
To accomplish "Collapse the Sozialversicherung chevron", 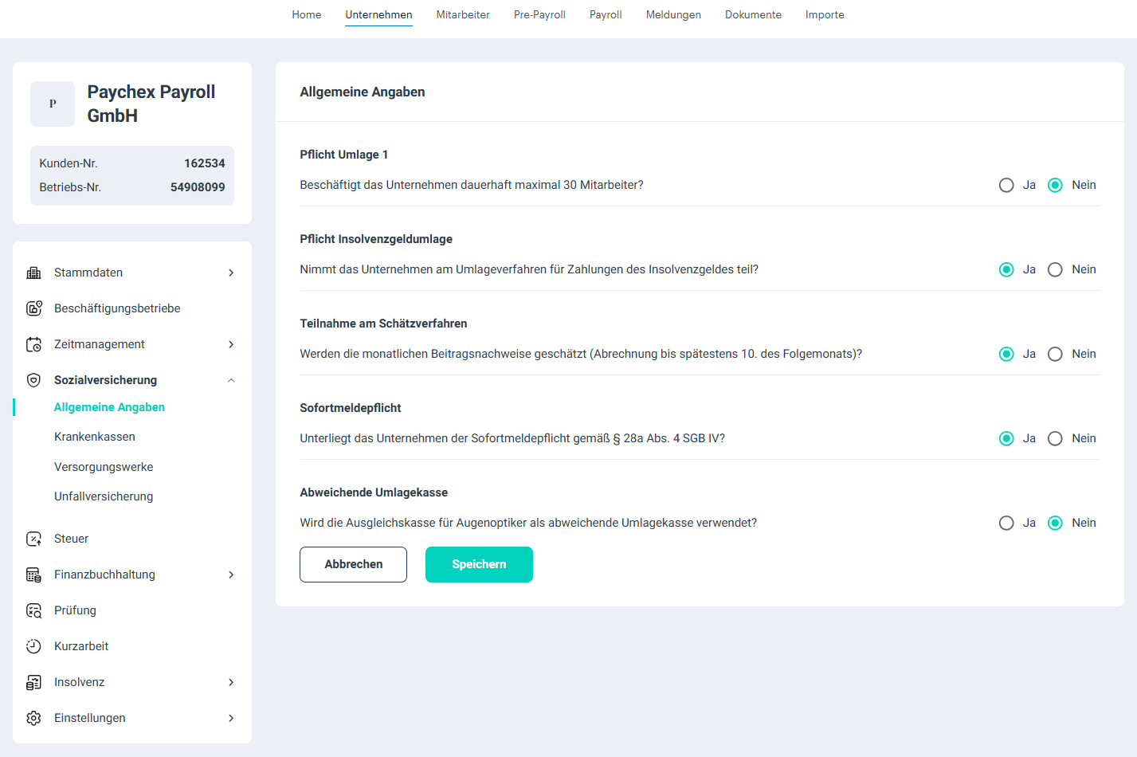I will 231,380.
